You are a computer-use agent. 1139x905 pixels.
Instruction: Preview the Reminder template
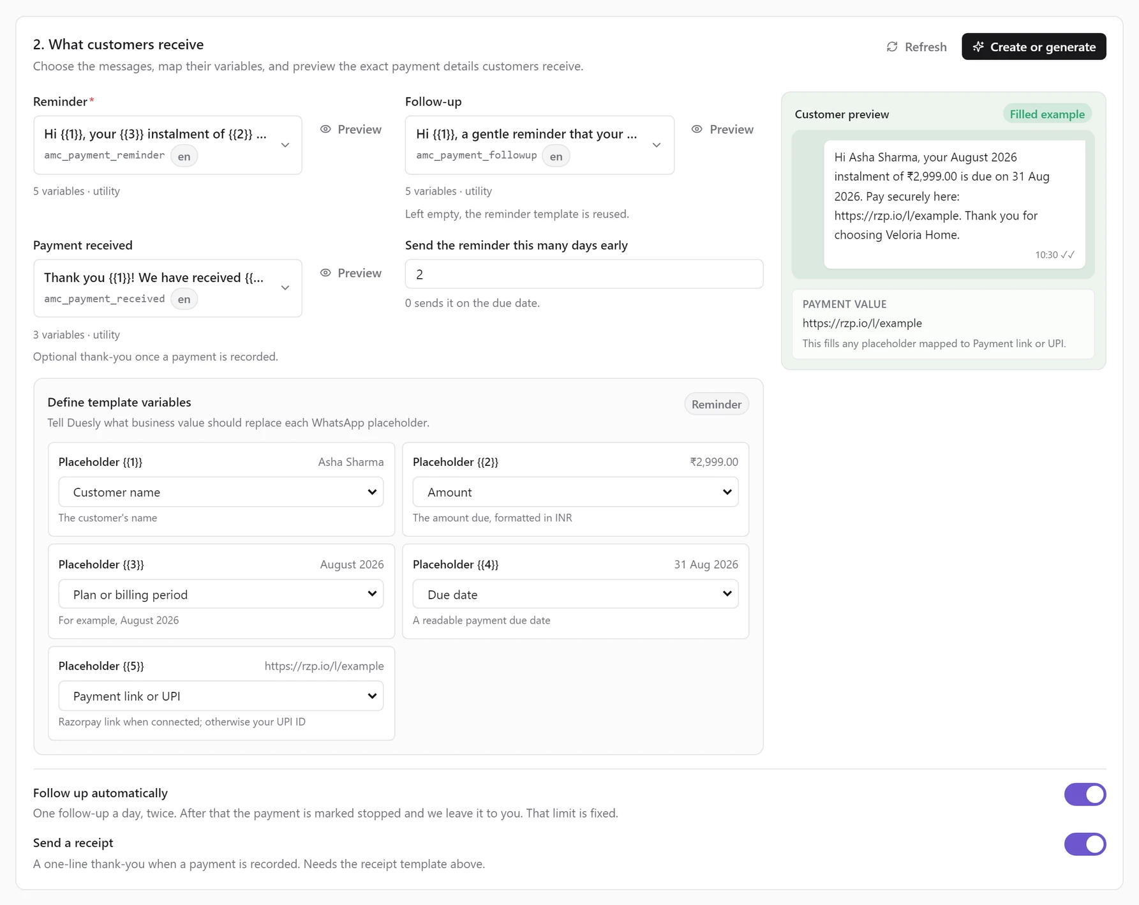351,129
